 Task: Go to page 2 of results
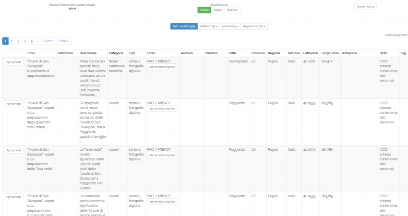(x=12, y=41)
